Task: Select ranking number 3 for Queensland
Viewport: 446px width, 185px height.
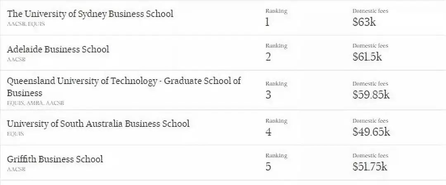Action: coord(268,95)
